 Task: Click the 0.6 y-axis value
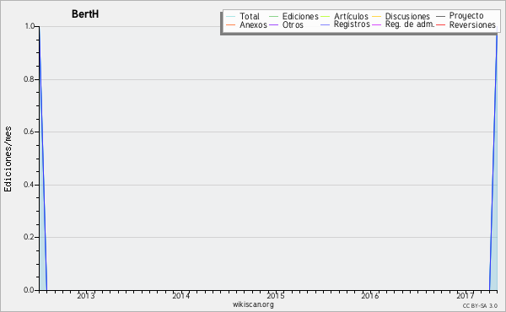point(29,132)
